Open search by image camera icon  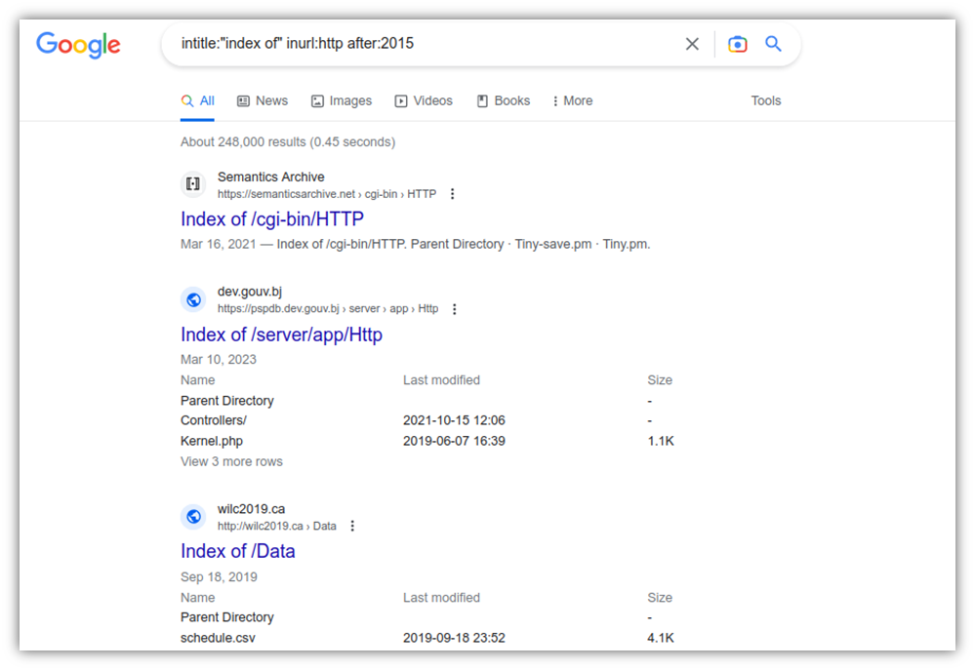pyautogui.click(x=738, y=44)
